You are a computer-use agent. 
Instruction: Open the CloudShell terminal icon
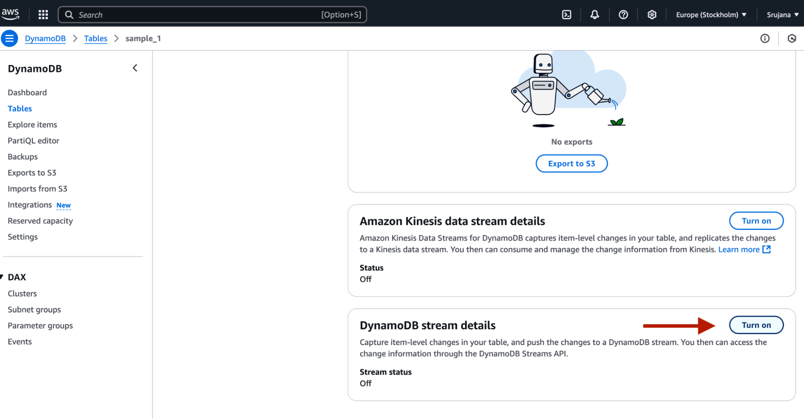566,15
